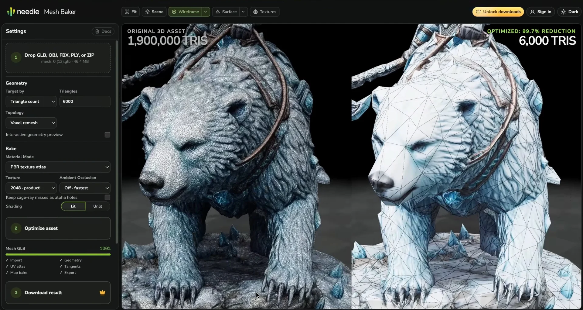Click OPTIMIZED: 99.7% REDUCTION label

pos(531,31)
